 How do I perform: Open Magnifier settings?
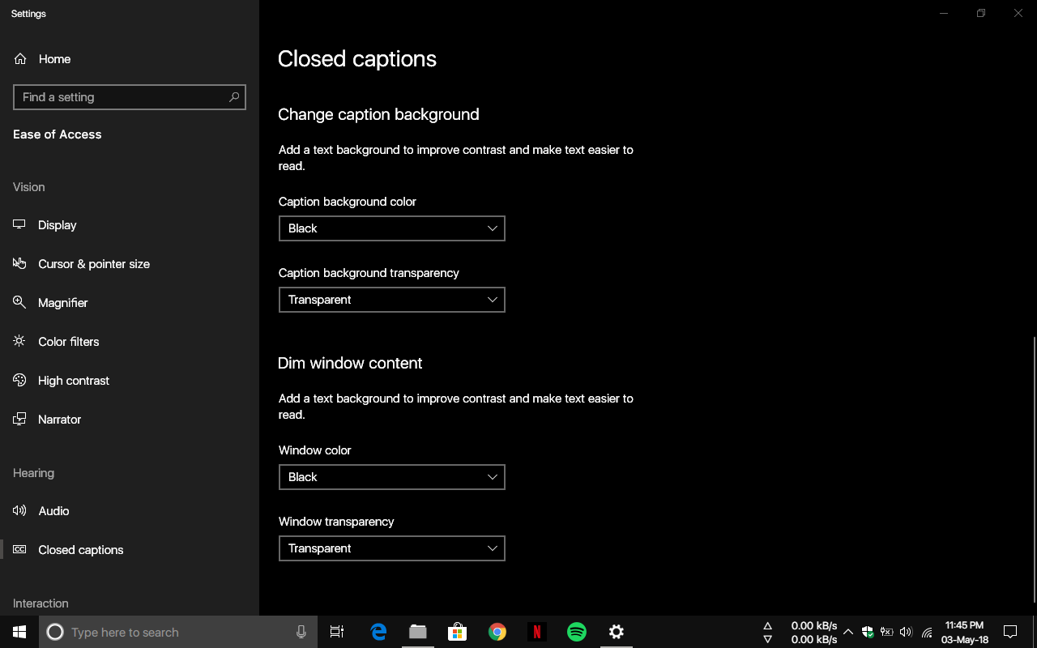(x=130, y=303)
